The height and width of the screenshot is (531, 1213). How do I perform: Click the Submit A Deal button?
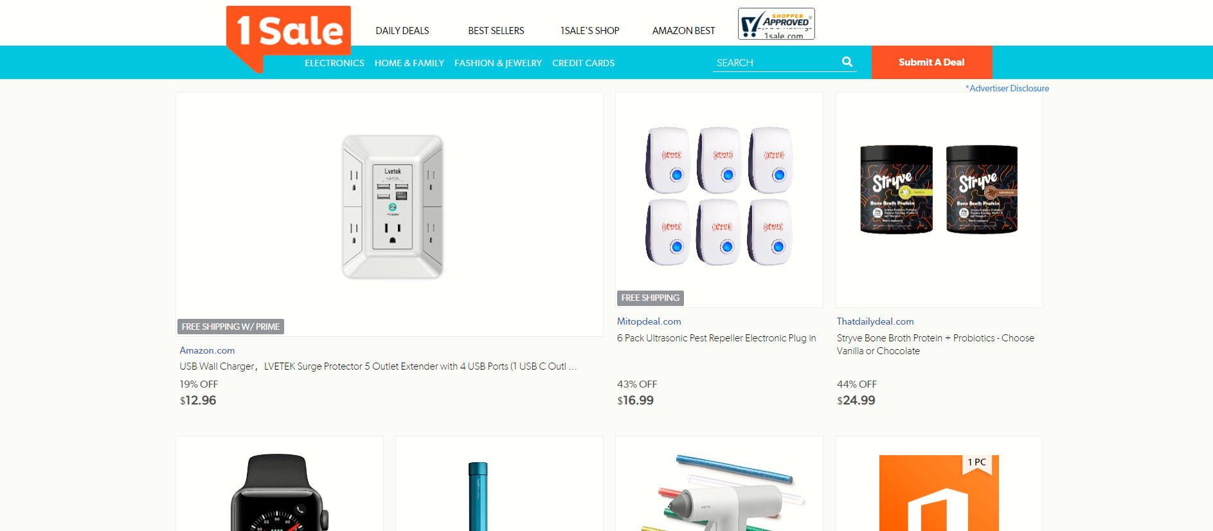coord(931,62)
